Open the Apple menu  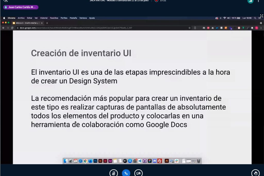coord(4,18)
